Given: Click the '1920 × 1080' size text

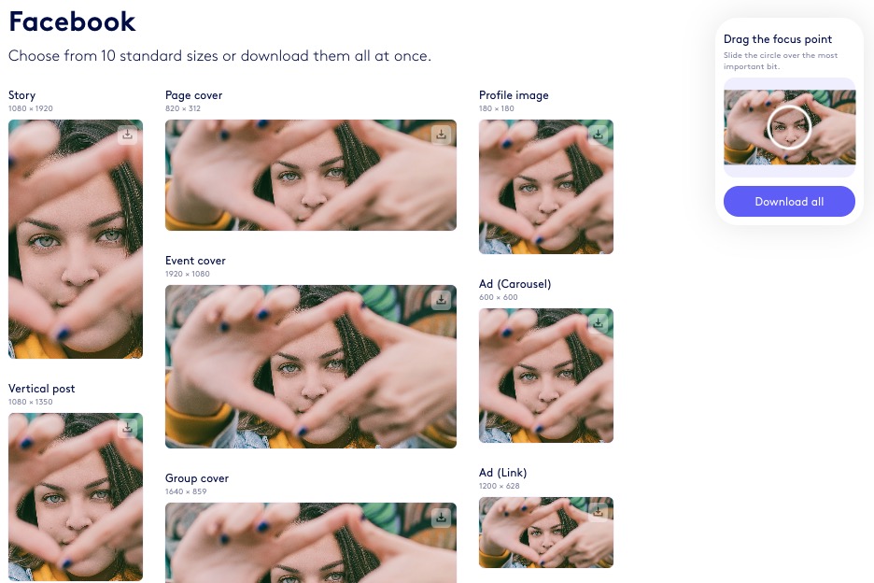Looking at the screenshot, I should click(188, 274).
